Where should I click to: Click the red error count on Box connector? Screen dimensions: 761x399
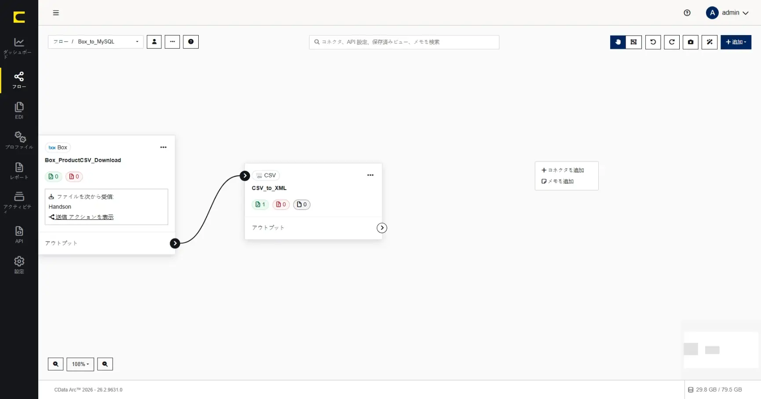(74, 176)
